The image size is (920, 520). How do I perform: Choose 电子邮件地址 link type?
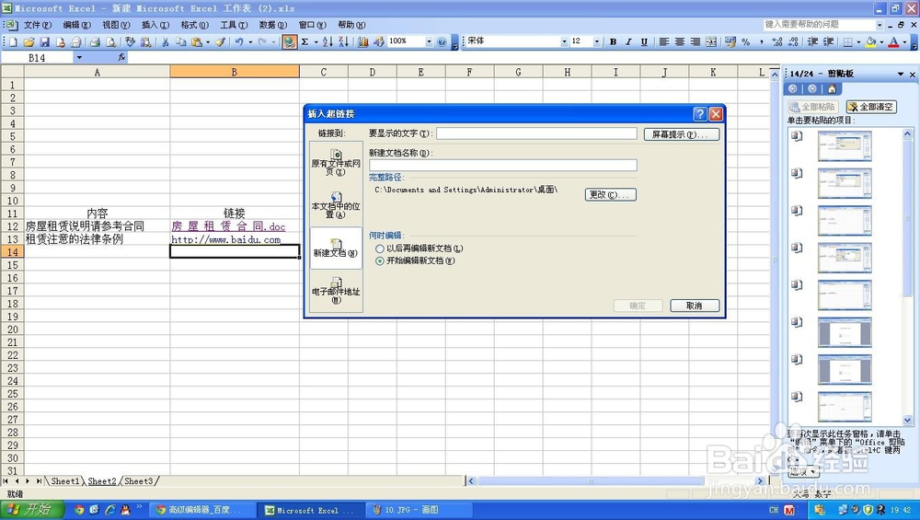tap(336, 291)
